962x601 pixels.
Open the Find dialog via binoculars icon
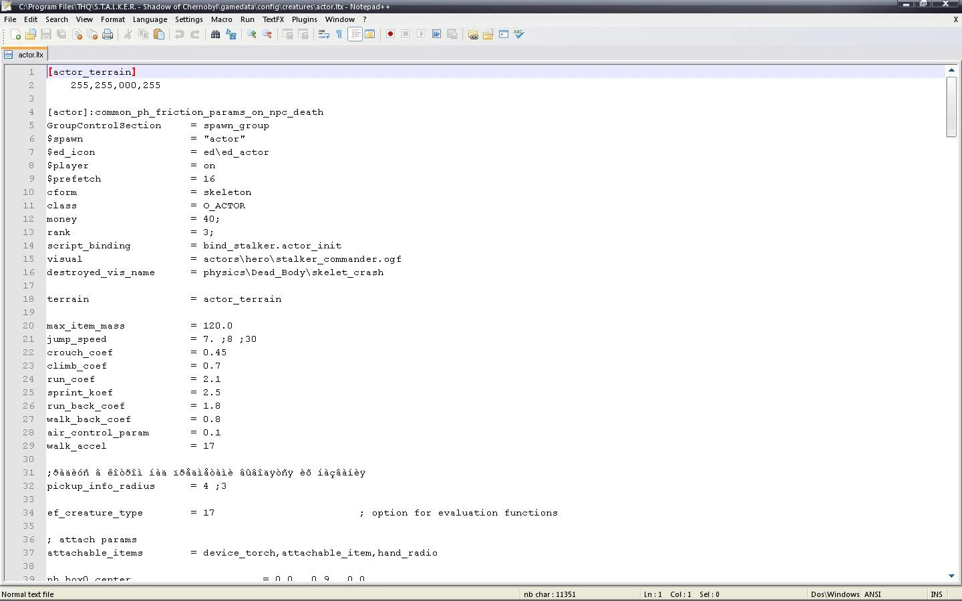pos(216,34)
